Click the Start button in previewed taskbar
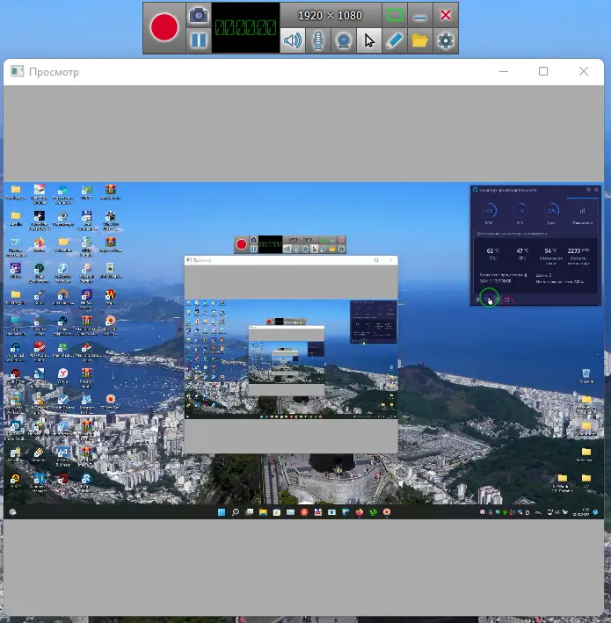This screenshot has width=611, height=623. tap(222, 512)
